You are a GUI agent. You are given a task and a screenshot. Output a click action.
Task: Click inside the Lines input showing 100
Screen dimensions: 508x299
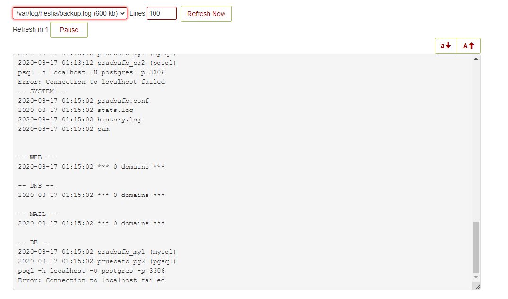point(163,13)
